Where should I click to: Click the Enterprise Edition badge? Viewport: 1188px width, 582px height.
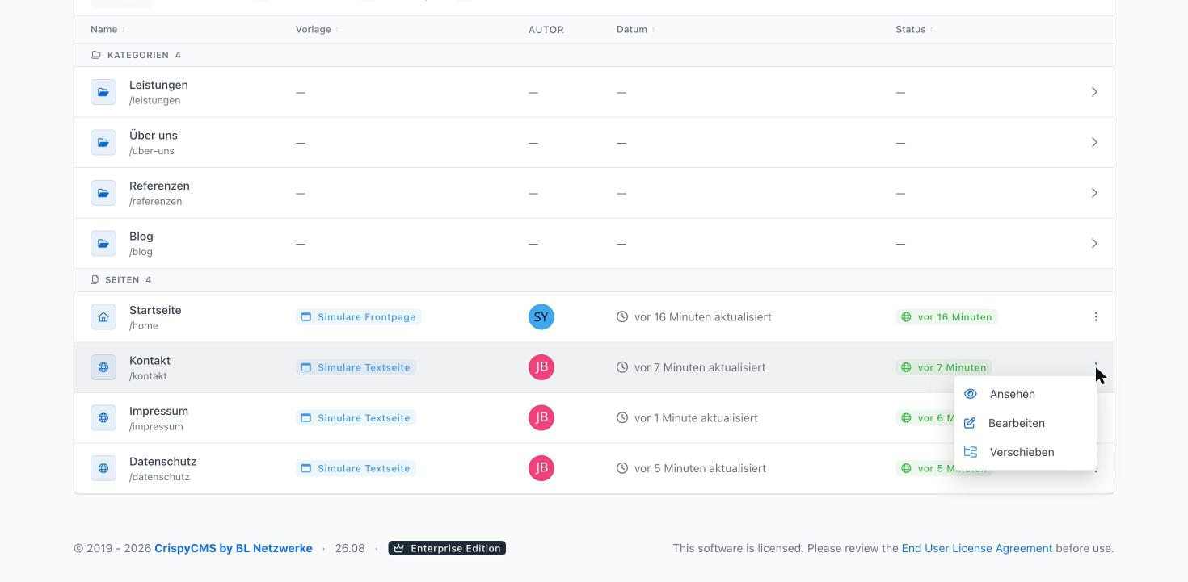[447, 548]
